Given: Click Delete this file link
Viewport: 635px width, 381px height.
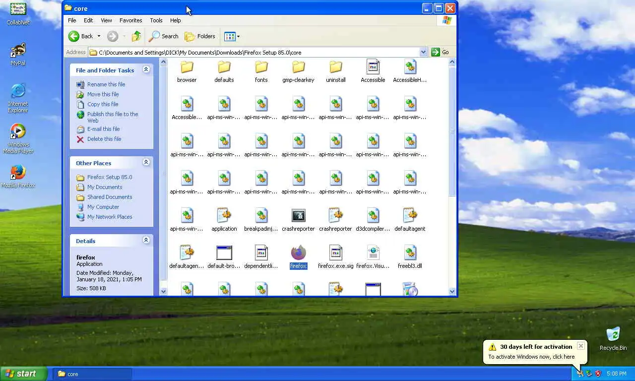Looking at the screenshot, I should pos(104,139).
